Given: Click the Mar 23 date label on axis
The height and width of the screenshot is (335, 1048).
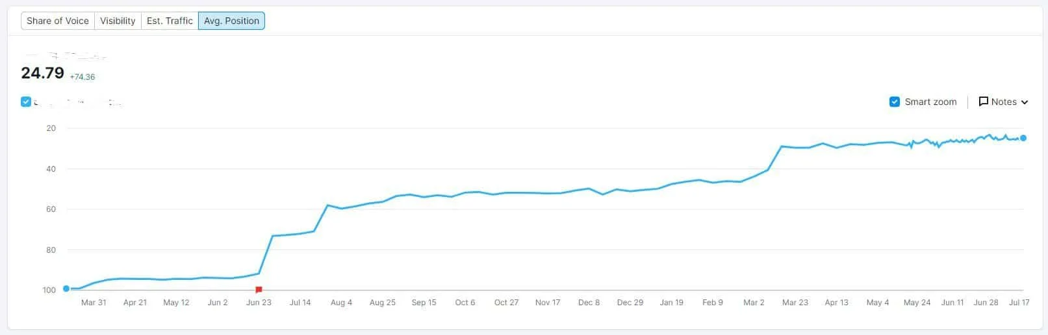Looking at the screenshot, I should pyautogui.click(x=795, y=303).
